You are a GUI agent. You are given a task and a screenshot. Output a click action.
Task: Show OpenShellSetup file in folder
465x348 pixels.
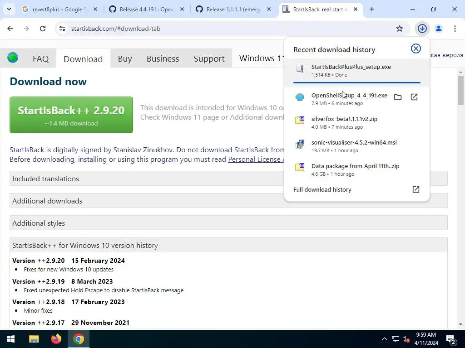[x=398, y=97]
